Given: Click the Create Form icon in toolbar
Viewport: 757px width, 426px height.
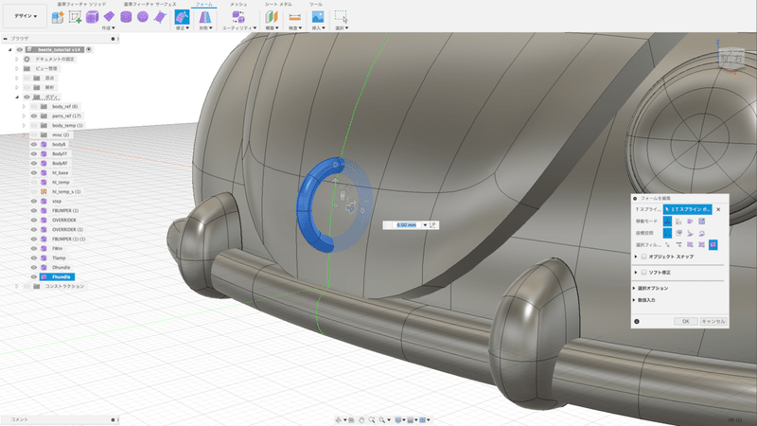Looking at the screenshot, I should point(58,17).
